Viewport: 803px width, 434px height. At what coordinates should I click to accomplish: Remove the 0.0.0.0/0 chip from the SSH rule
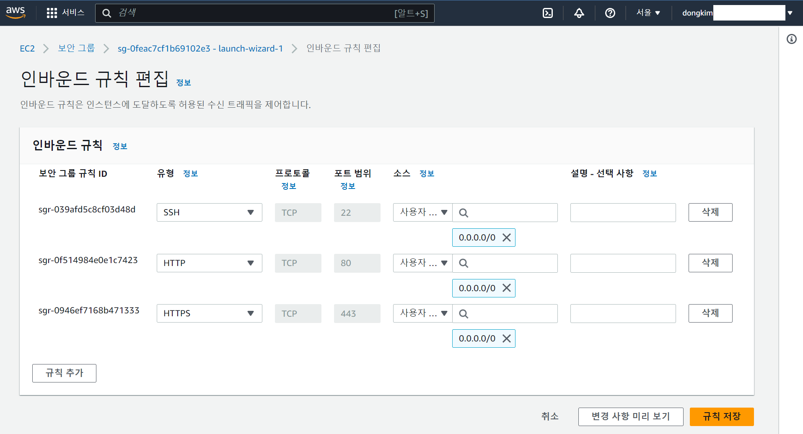506,237
